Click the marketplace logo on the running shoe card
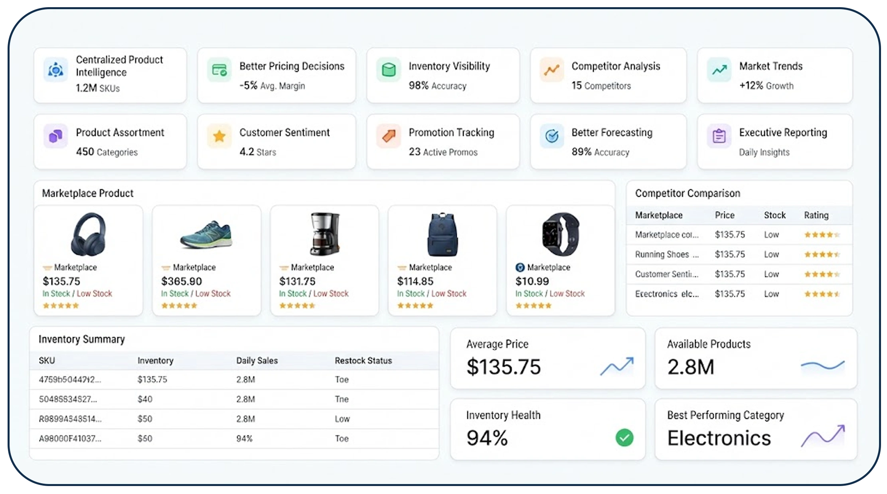 pyautogui.click(x=166, y=268)
